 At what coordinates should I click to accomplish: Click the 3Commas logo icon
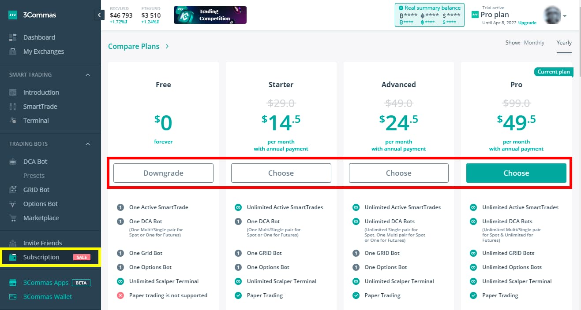[x=13, y=15]
